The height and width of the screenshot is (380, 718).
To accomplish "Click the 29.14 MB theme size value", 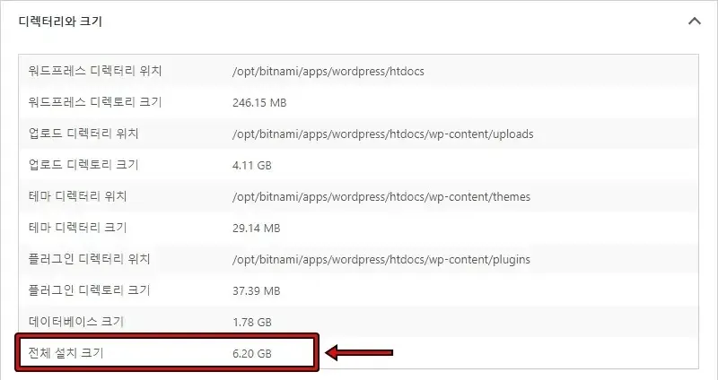I will 256,228.
